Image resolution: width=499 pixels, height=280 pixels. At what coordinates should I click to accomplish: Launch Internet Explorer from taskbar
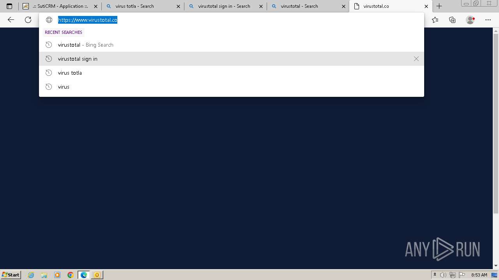[31, 275]
